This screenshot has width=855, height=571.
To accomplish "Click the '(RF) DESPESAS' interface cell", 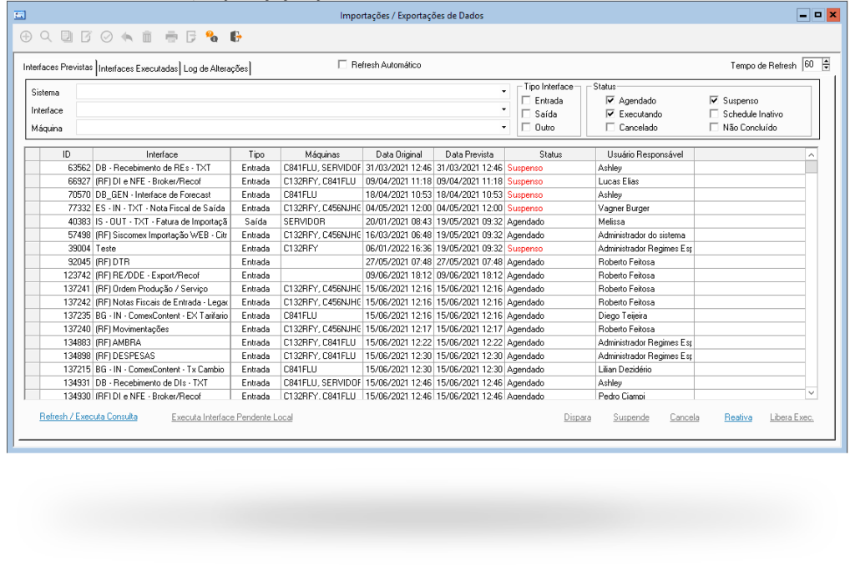I will click(x=161, y=356).
